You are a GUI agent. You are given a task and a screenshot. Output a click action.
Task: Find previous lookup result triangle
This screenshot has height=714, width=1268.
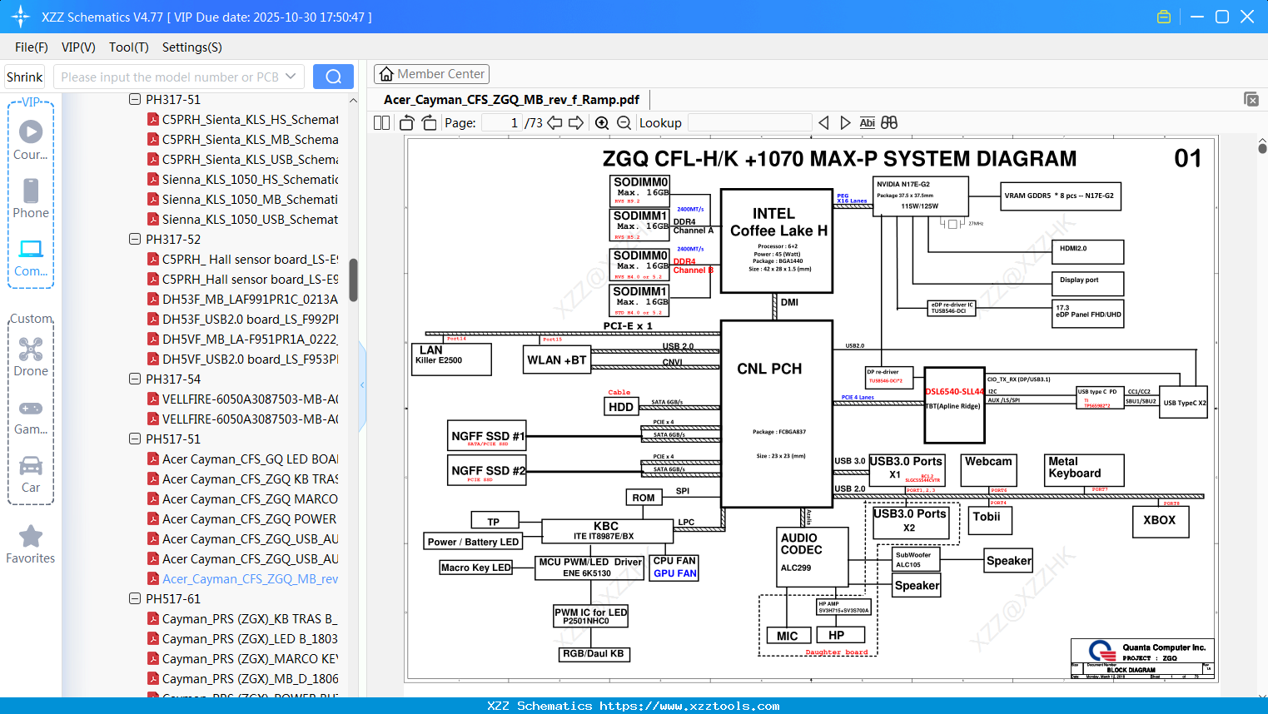point(823,122)
